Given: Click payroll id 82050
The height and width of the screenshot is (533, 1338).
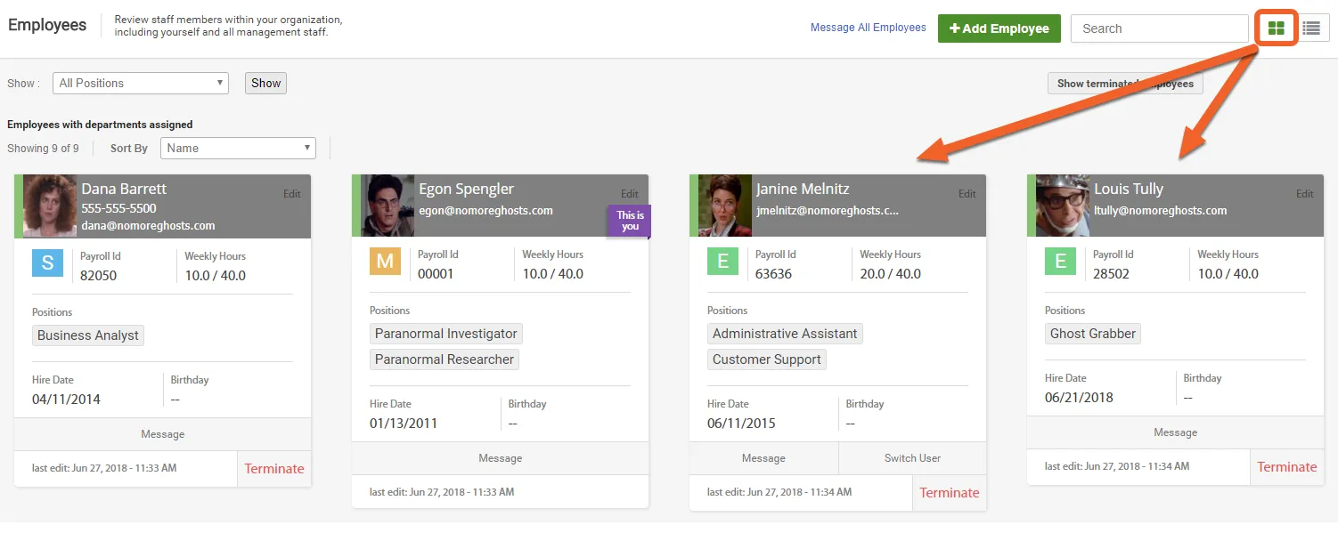Looking at the screenshot, I should point(98,276).
